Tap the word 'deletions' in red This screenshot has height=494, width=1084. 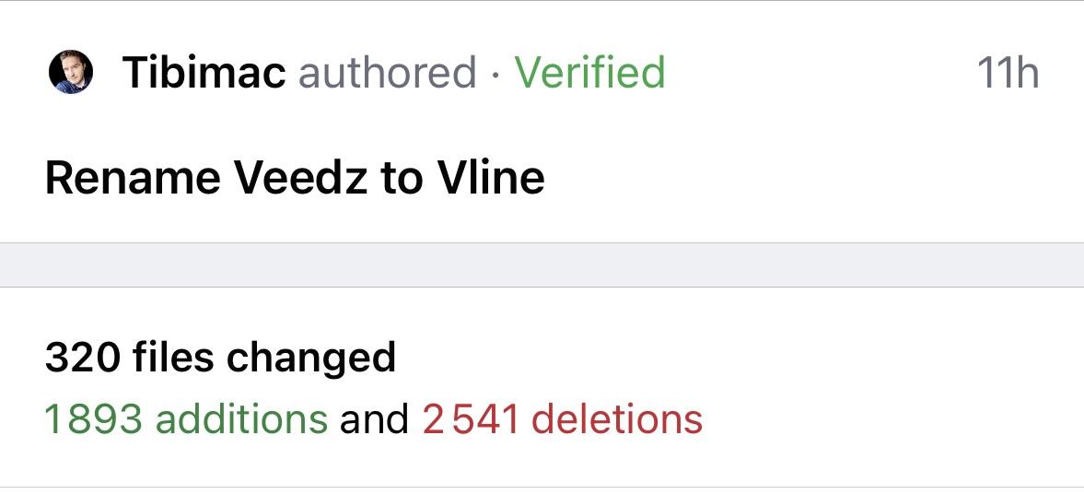(617, 419)
